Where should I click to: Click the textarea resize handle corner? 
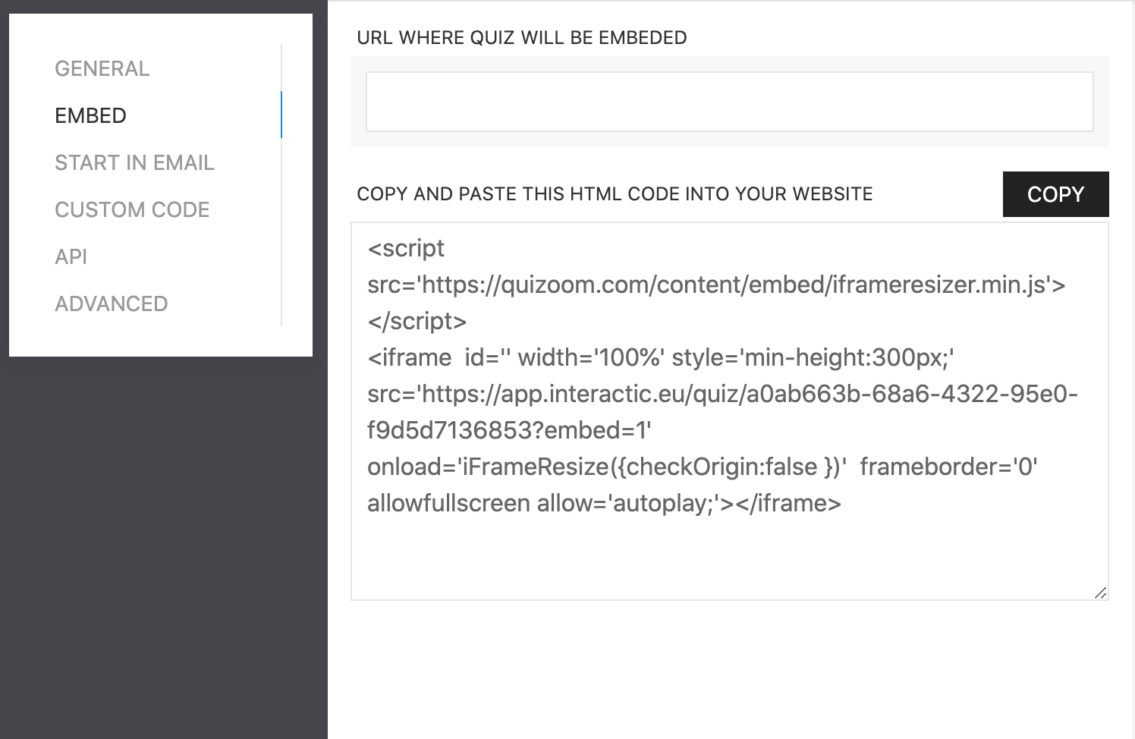(x=1100, y=593)
